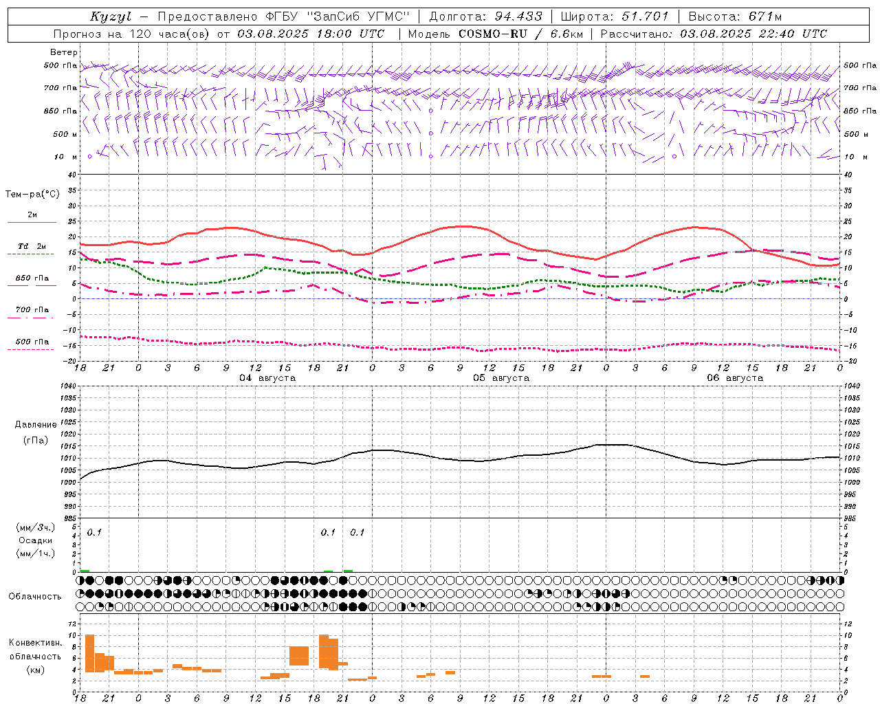This screenshot has height=704, width=880.
Task: Click the "500 гПа" temperature legend entry
Action: [32, 341]
